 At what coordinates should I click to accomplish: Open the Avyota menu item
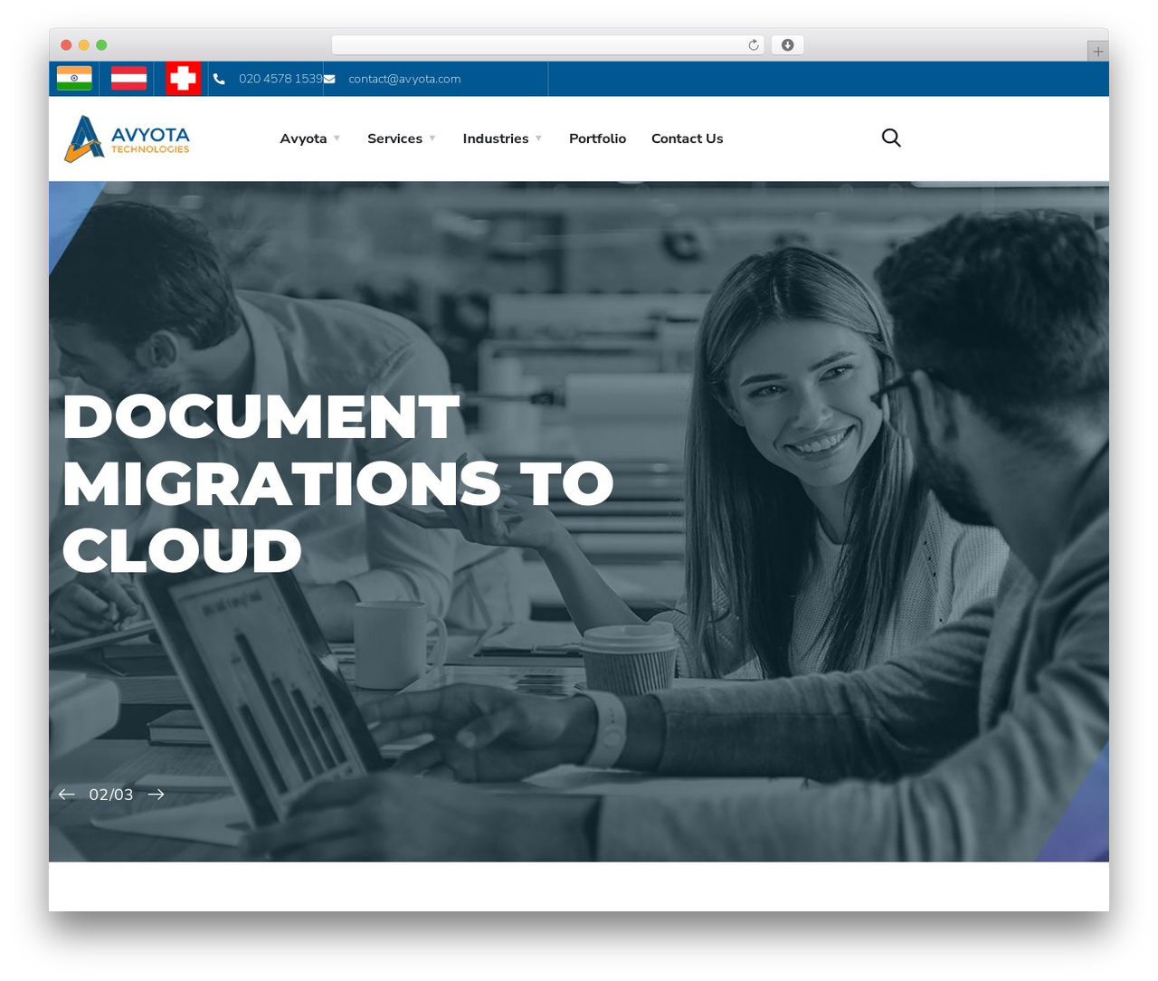coord(303,138)
